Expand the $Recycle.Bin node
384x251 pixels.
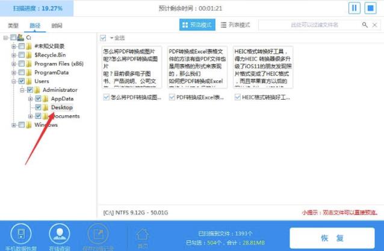[x=14, y=55]
